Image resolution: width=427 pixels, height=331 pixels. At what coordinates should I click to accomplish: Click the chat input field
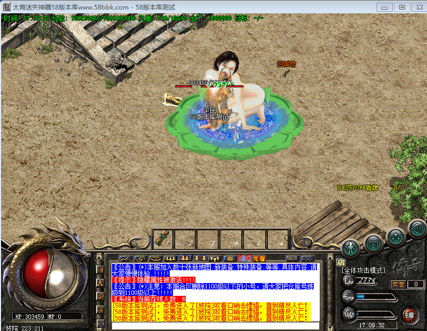[216, 325]
